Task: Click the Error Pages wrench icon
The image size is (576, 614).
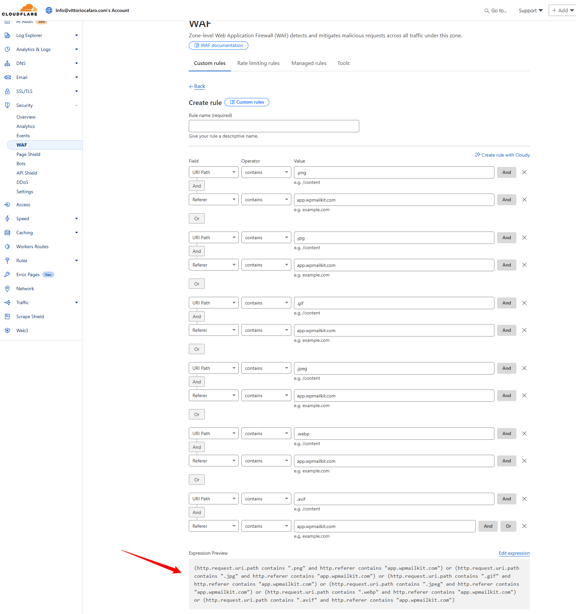Action: point(7,275)
